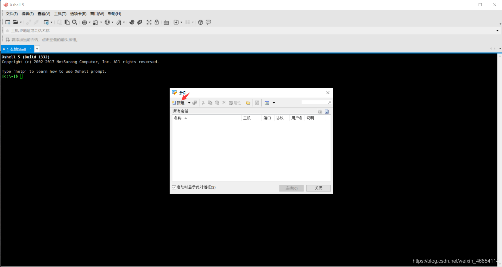Open the 查看(V) menu

tap(44, 14)
